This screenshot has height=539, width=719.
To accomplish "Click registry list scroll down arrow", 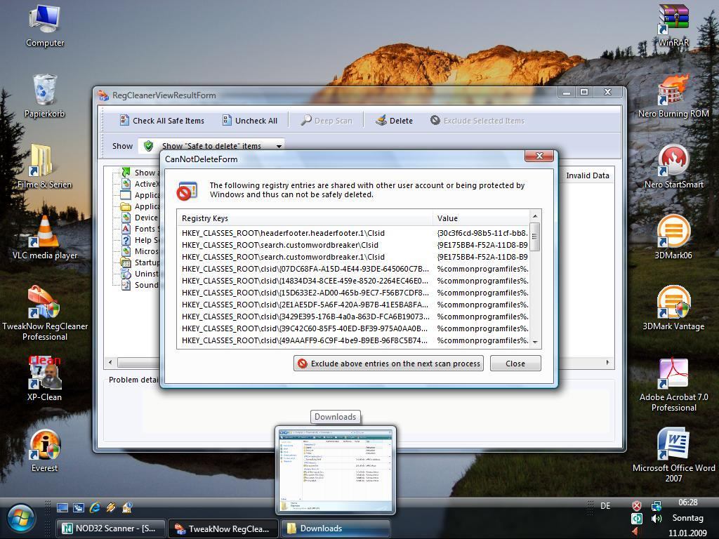I will tap(534, 342).
